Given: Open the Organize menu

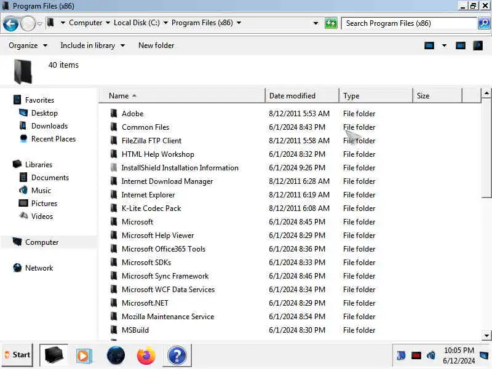Looking at the screenshot, I should click(28, 46).
